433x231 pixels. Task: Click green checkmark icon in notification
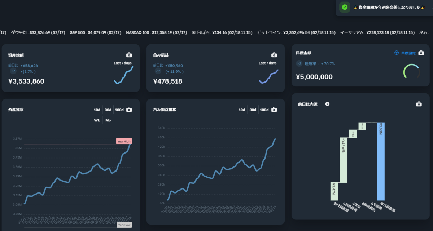tap(345, 7)
